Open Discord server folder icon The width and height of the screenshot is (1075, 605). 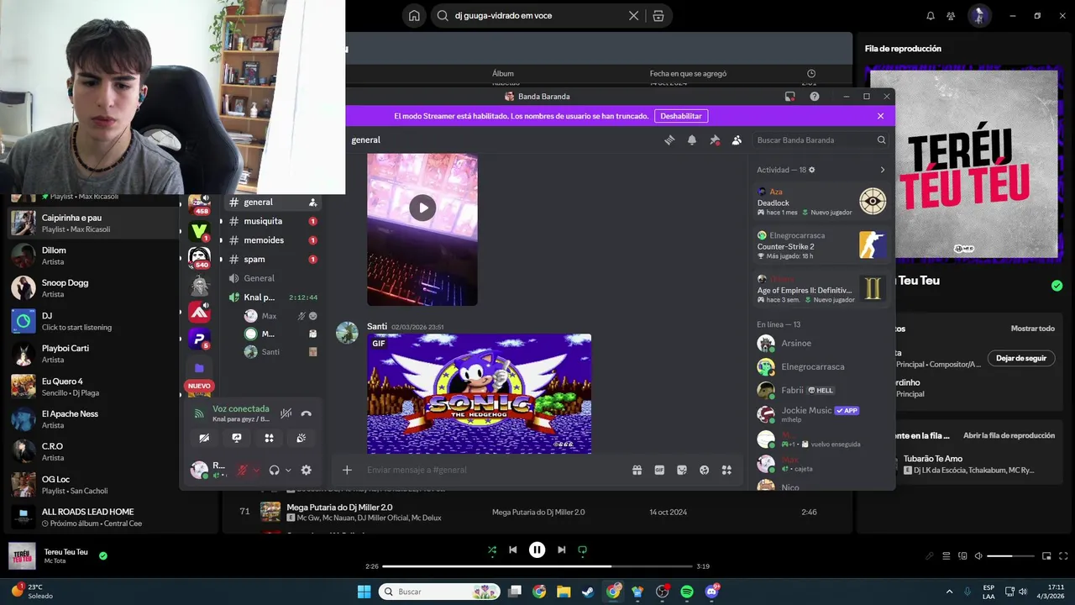[199, 368]
